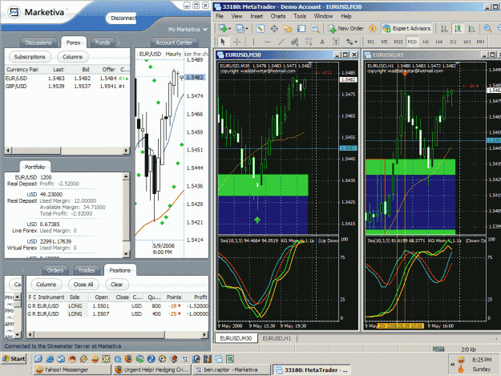
Task: Expand the arrows objects dropdown
Action: tap(356, 42)
